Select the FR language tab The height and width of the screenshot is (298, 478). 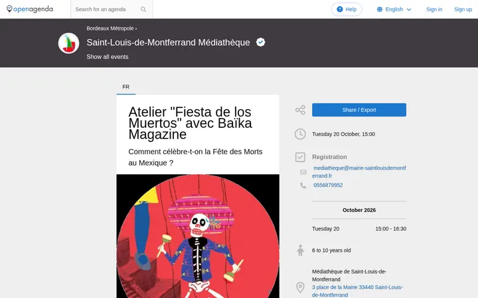pyautogui.click(x=126, y=87)
